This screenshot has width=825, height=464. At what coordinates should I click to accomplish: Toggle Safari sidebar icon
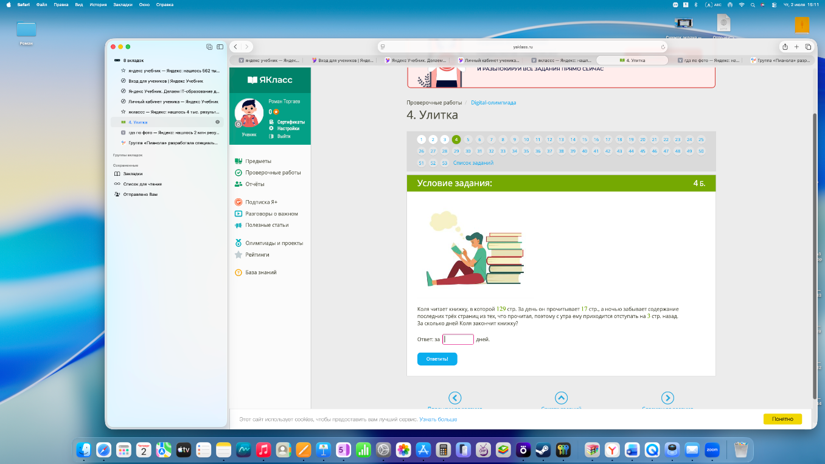pyautogui.click(x=220, y=47)
